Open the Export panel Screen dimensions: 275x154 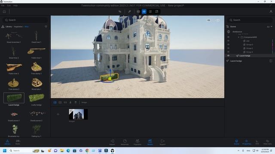pyautogui.click(x=162, y=142)
